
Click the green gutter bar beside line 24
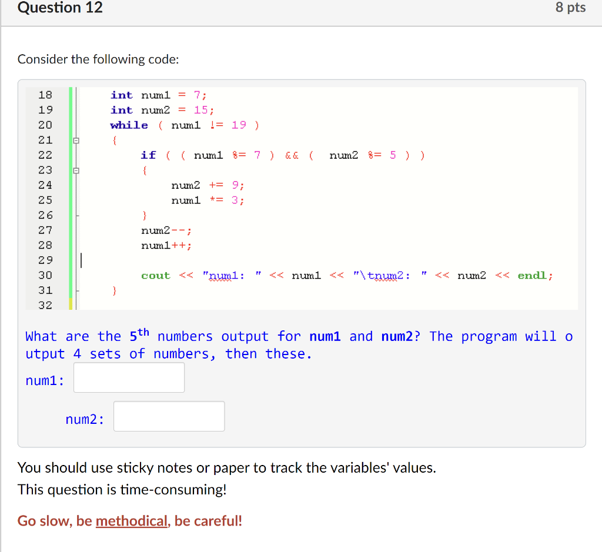(69, 185)
